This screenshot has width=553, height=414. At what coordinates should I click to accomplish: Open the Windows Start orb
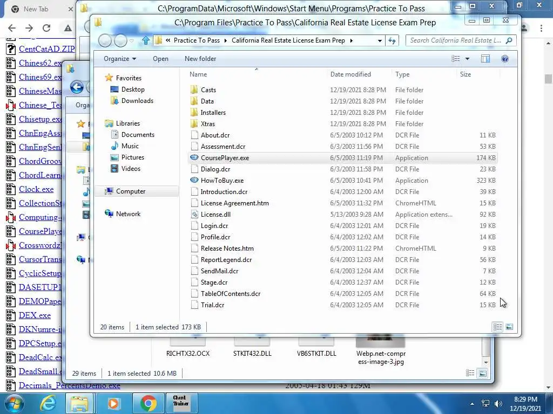14,403
